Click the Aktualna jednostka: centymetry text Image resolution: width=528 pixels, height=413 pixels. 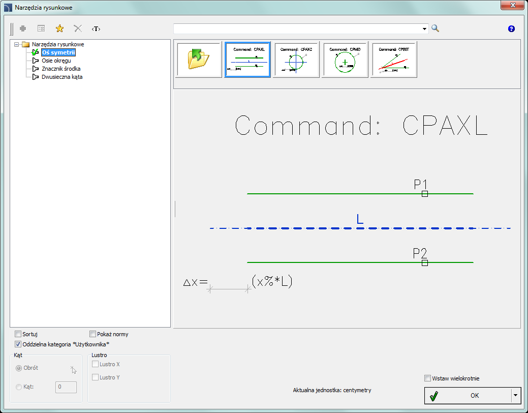click(x=332, y=390)
